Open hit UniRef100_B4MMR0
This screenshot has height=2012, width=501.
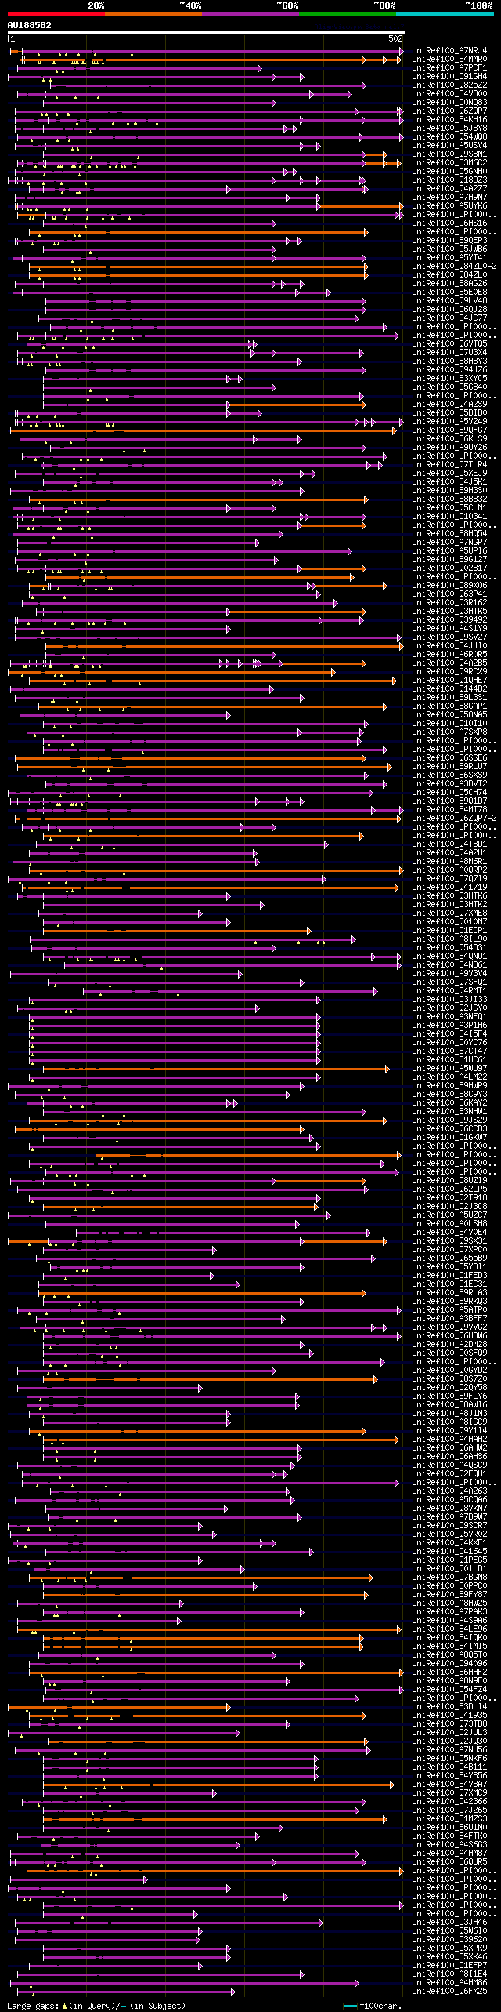pyautogui.click(x=449, y=60)
